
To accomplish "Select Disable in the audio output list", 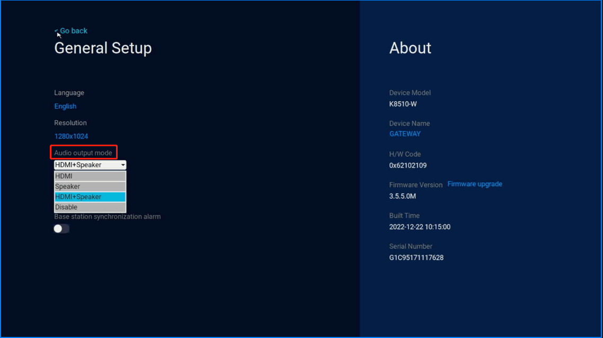I will point(90,207).
